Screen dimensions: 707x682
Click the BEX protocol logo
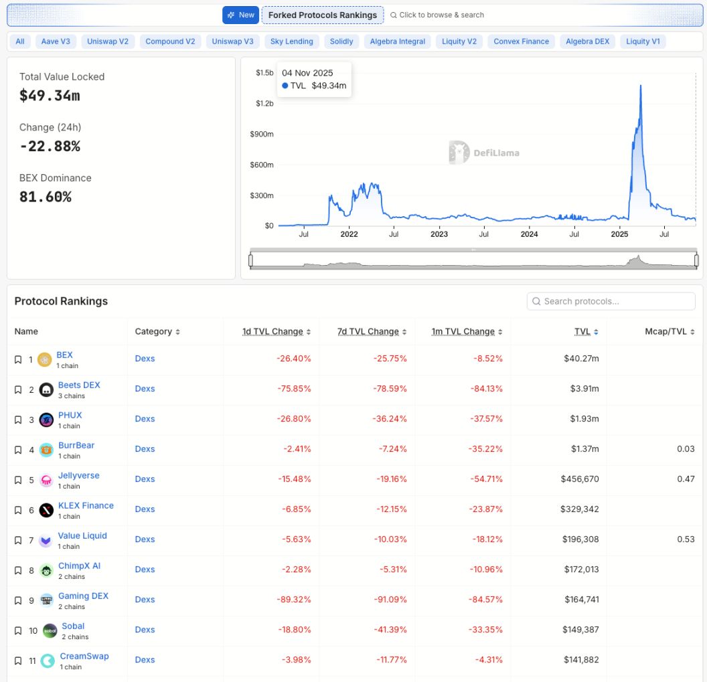tap(45, 359)
